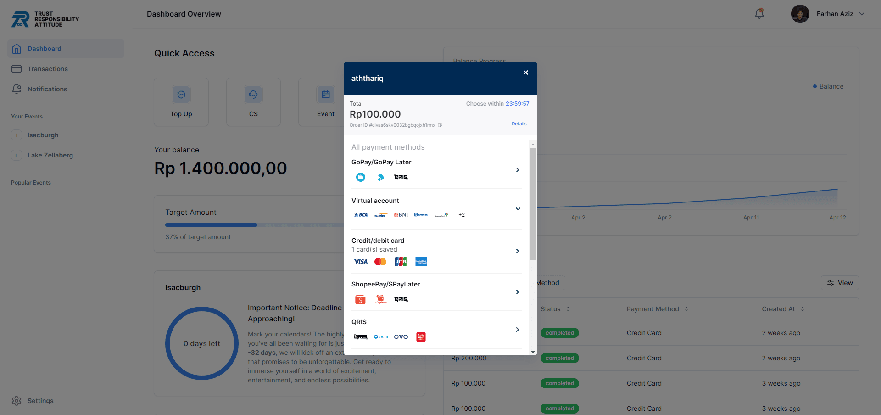Expand the Virtual account payment list
Image resolution: width=881 pixels, height=415 pixels.
[518, 208]
